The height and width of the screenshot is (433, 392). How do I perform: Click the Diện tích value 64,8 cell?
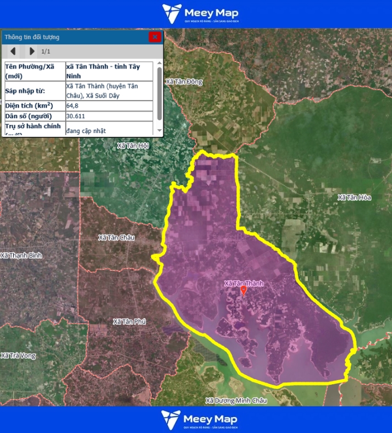[109, 106]
